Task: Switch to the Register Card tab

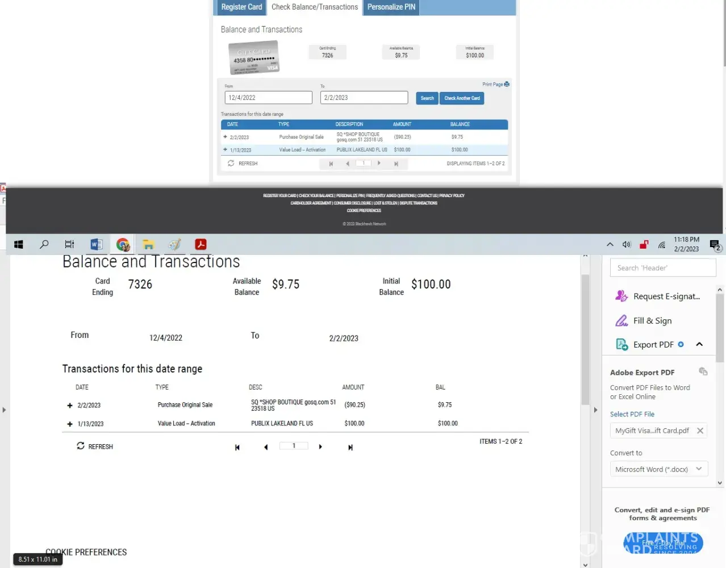Action: point(241,7)
